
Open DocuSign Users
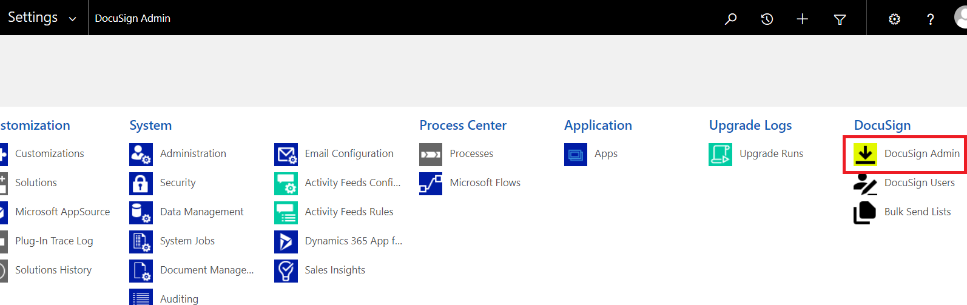(919, 183)
